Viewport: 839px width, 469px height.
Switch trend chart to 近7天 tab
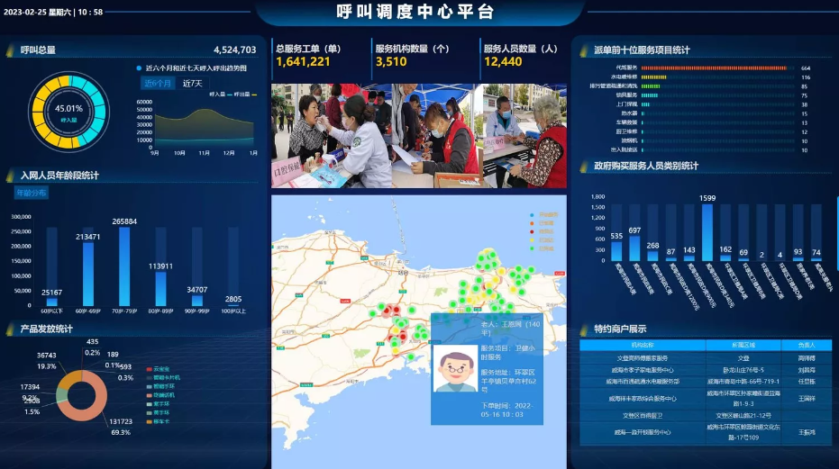pyautogui.click(x=193, y=83)
